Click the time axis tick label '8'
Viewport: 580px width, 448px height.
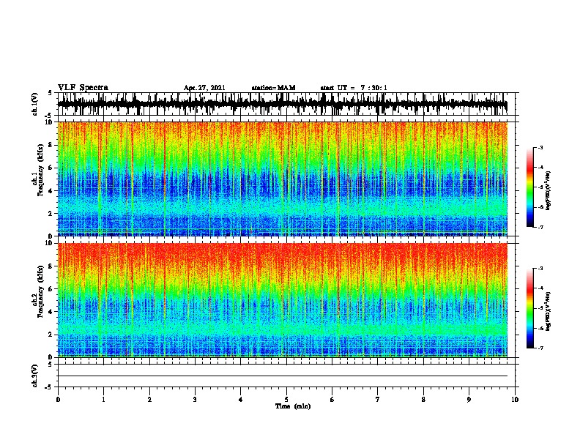tap(423, 400)
